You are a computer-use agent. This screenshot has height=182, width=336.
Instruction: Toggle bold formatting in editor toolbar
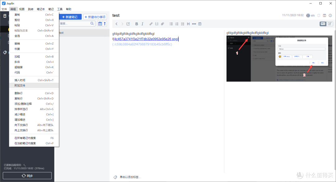137,24
